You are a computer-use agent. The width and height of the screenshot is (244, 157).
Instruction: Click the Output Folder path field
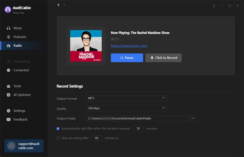click(138, 118)
